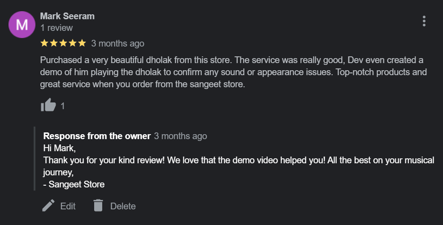
Task: Click the first yellow rating star
Action: coord(44,43)
